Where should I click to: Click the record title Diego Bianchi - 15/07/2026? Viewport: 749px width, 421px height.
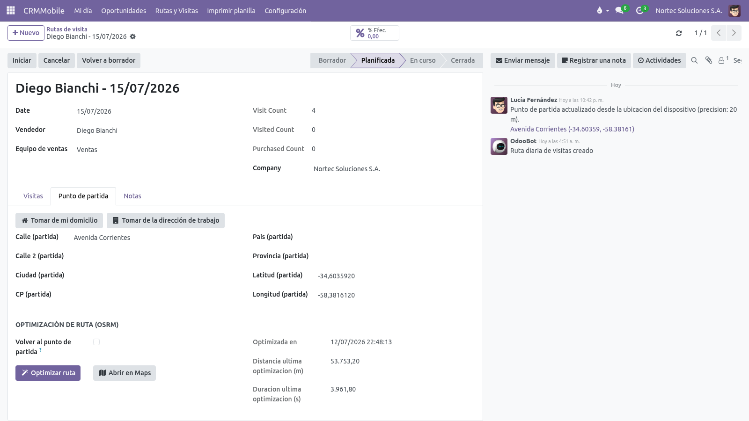97,88
